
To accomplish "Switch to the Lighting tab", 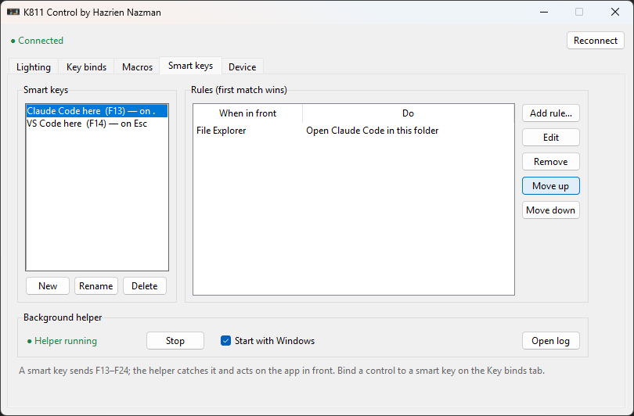I will point(34,66).
